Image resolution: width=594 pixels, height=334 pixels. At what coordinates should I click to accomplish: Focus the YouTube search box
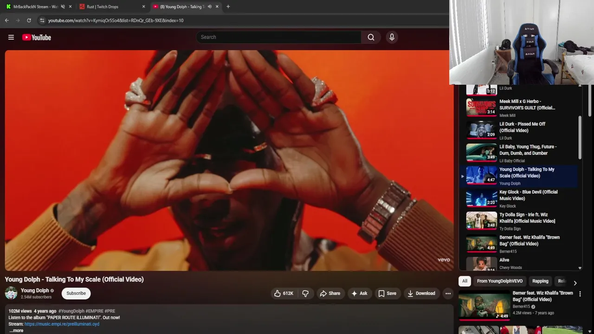(278, 37)
